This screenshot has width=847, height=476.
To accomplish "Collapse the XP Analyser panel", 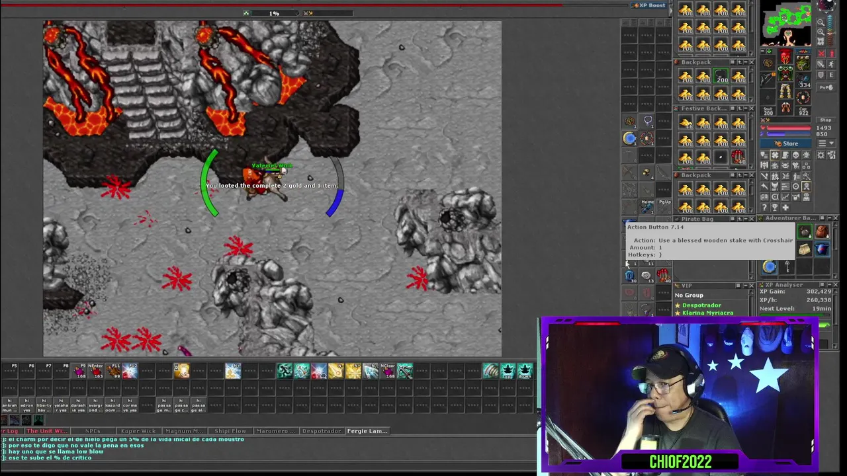I will tap(830, 284).
